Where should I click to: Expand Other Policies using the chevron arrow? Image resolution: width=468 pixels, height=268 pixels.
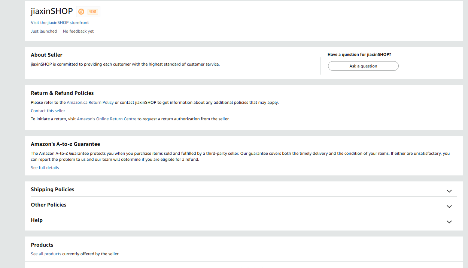(449, 207)
